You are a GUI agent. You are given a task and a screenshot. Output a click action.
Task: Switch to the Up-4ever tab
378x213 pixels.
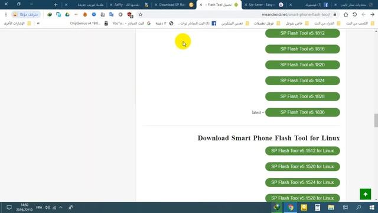(263, 5)
